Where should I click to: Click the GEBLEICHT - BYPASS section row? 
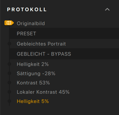(x=64, y=54)
